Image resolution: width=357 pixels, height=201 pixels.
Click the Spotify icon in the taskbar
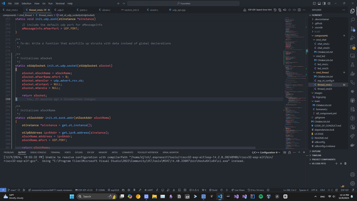[261, 197]
